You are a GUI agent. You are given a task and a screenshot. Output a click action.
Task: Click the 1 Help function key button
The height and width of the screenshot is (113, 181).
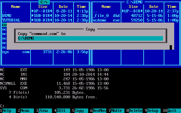8,111
